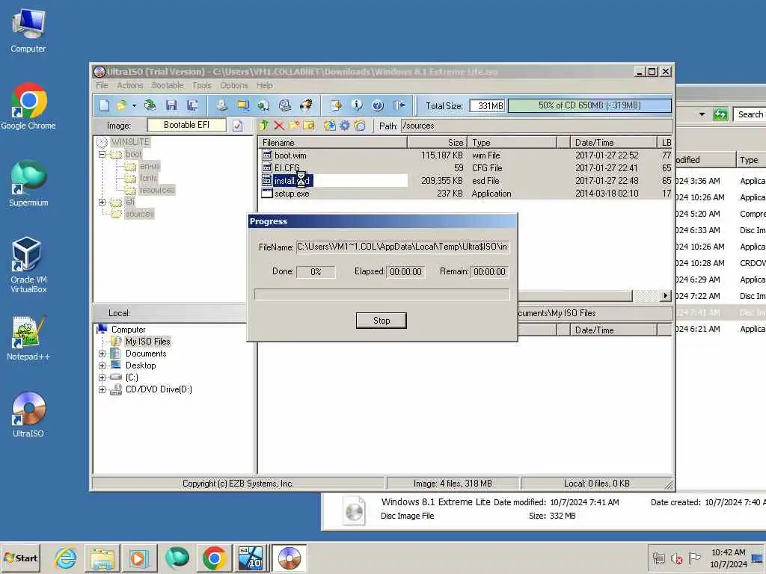
Task: Select the sources folder in the image tree
Action: pyautogui.click(x=139, y=214)
